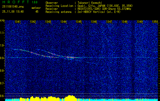The height and width of the screenshot is (101, 160).
Task: Select the observer name Takanori Kawachi
Action: [x=90, y=3]
